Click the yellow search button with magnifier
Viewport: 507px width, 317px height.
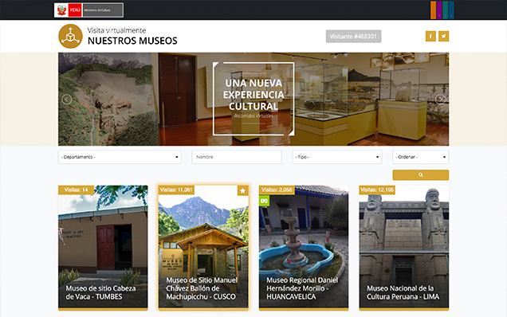click(x=421, y=174)
